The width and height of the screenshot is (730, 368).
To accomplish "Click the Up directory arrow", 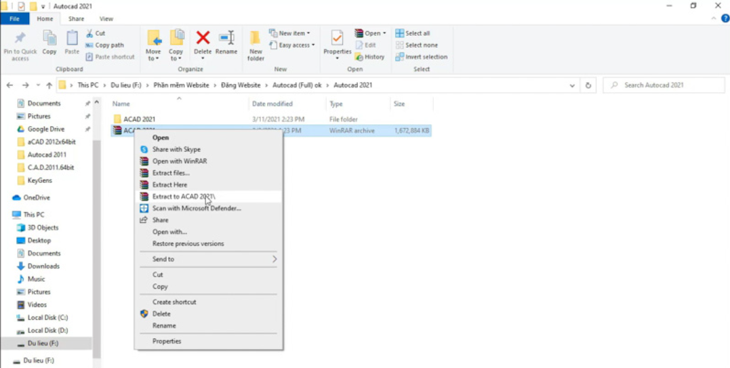I will [x=49, y=85].
